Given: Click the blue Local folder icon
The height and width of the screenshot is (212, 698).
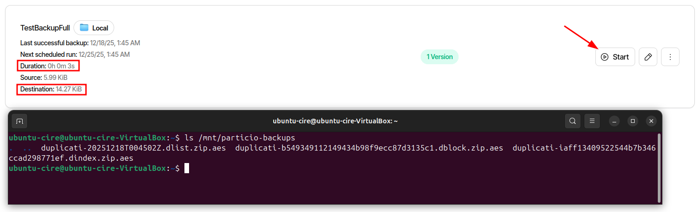Looking at the screenshot, I should (x=84, y=28).
